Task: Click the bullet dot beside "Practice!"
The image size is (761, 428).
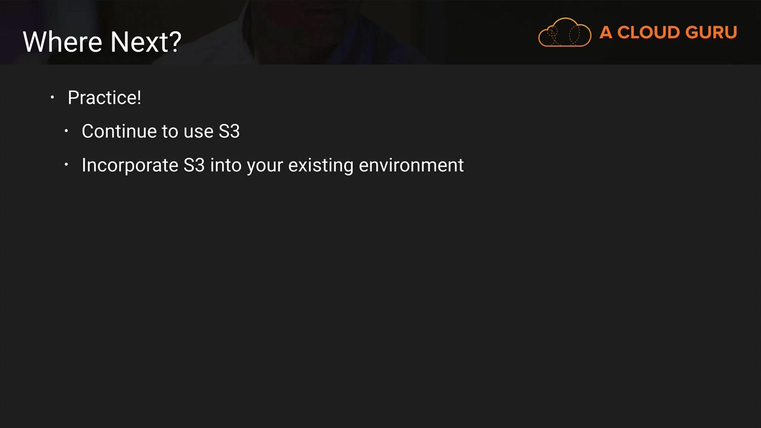Action: 52,97
